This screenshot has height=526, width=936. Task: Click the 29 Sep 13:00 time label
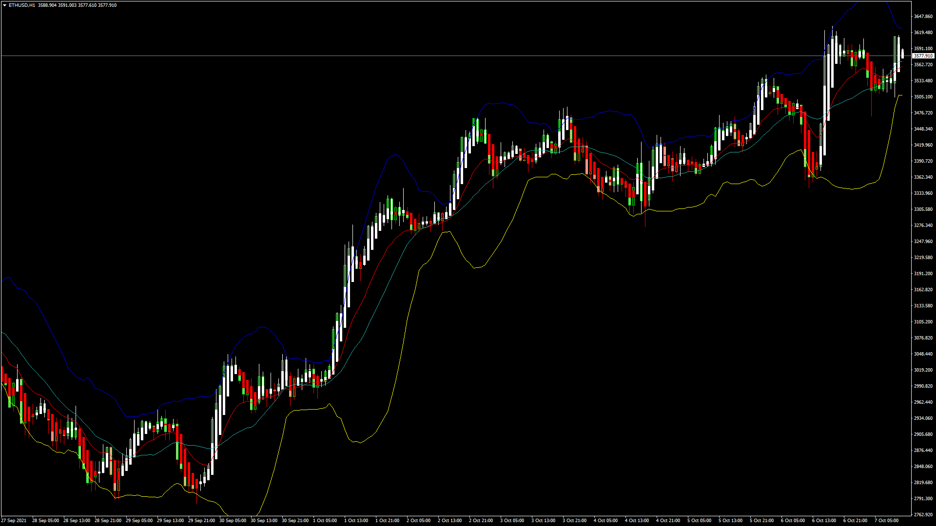[x=170, y=521]
